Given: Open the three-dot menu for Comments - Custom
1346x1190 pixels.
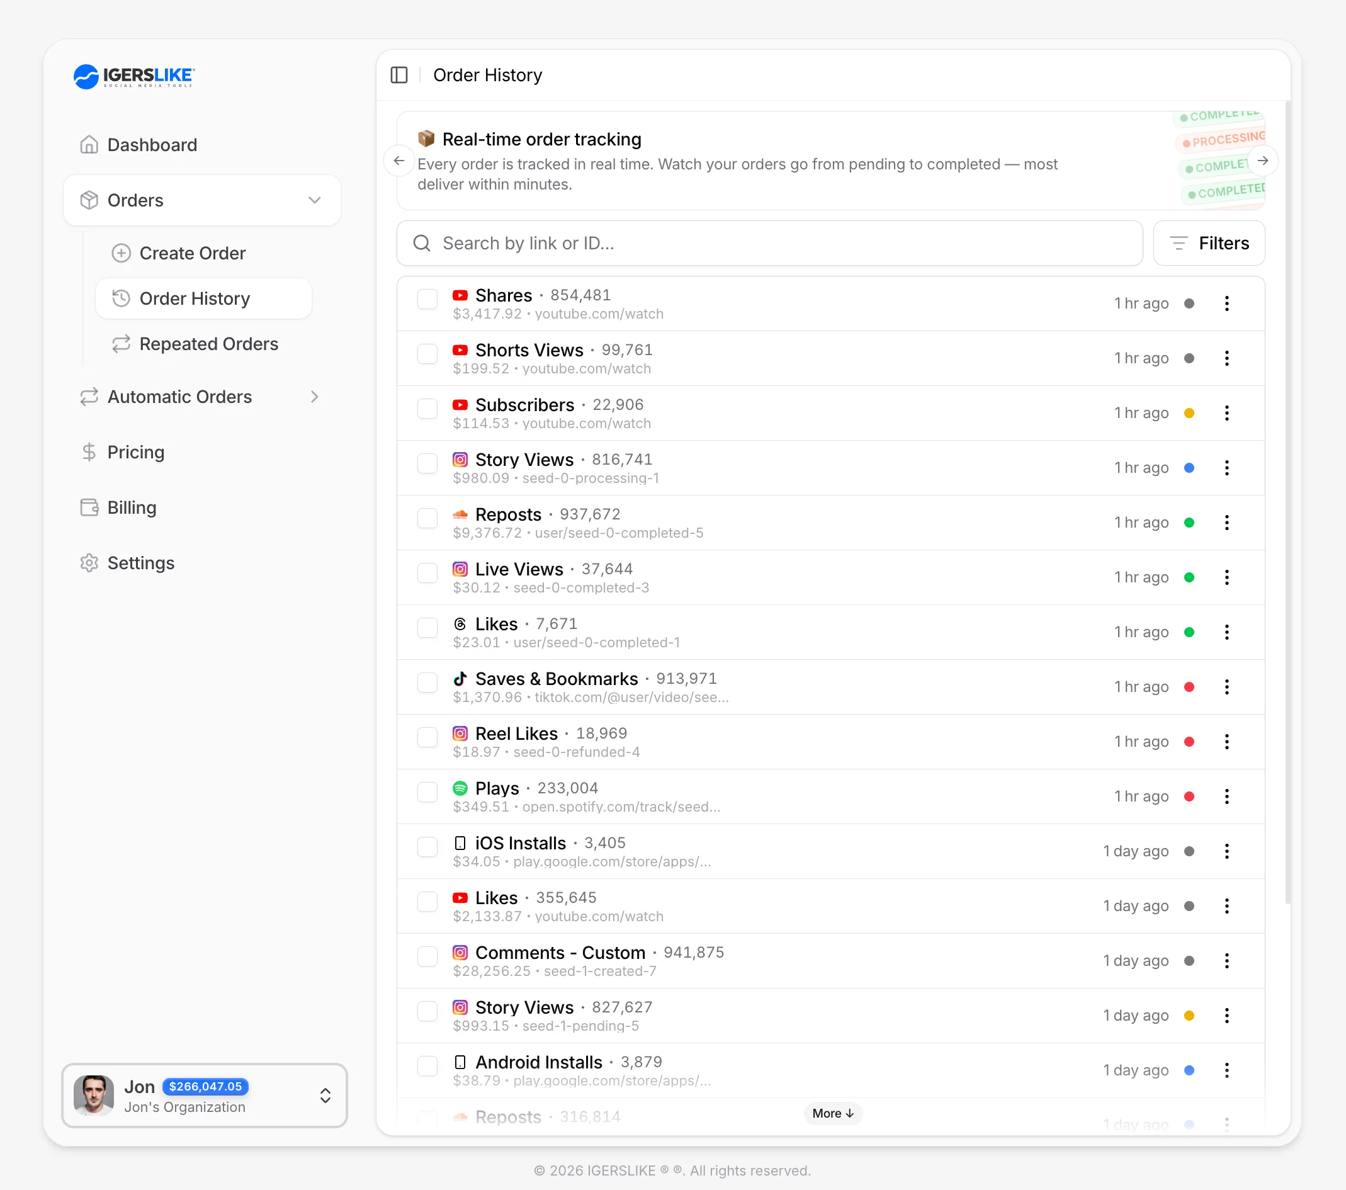Looking at the screenshot, I should [1226, 961].
